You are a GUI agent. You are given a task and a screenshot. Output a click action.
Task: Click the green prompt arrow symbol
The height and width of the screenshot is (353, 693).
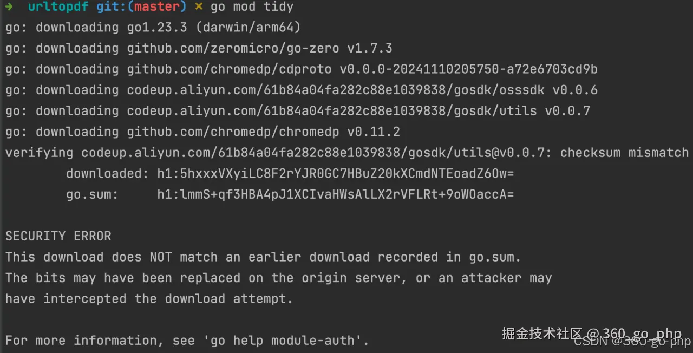click(9, 7)
